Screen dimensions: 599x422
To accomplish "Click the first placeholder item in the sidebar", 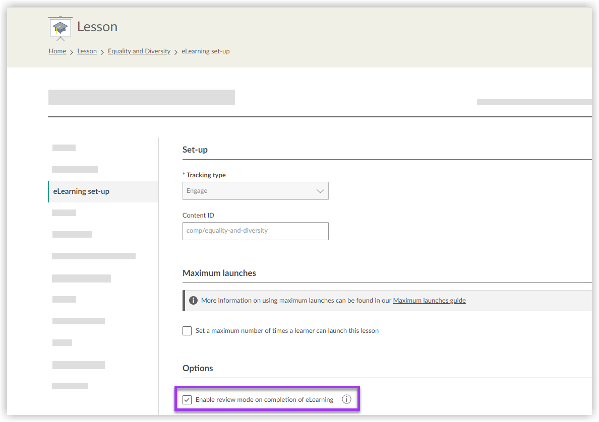I will point(64,148).
